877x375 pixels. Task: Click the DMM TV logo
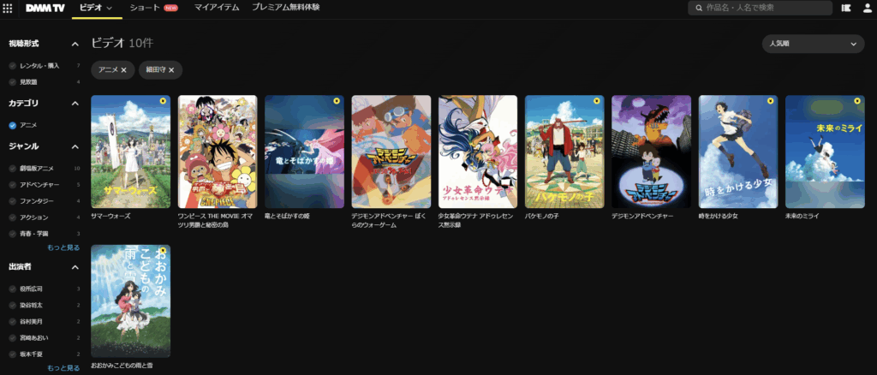[x=45, y=8]
